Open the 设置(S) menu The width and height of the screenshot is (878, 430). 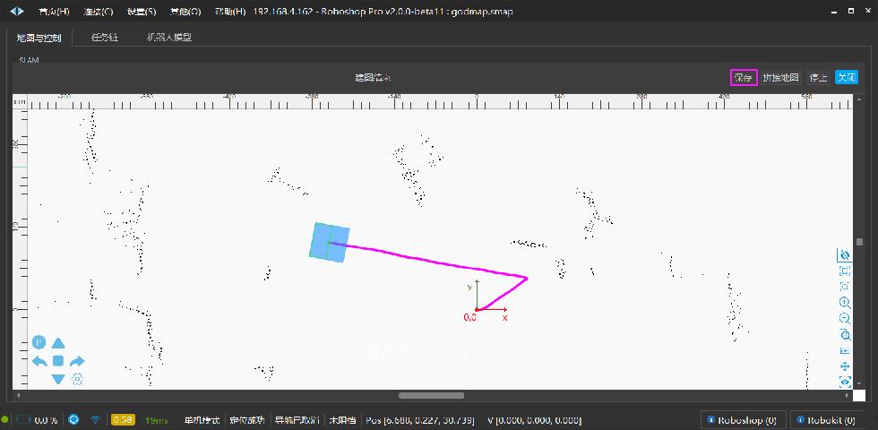coord(141,12)
